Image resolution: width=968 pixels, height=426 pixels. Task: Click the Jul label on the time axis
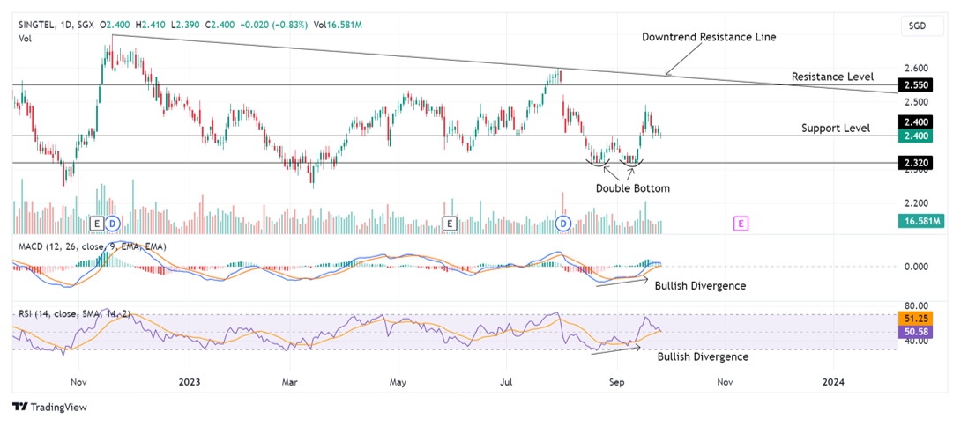[x=506, y=382]
